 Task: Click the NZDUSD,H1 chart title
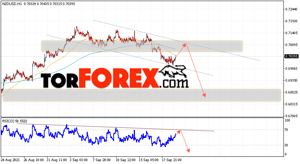(x=12, y=4)
